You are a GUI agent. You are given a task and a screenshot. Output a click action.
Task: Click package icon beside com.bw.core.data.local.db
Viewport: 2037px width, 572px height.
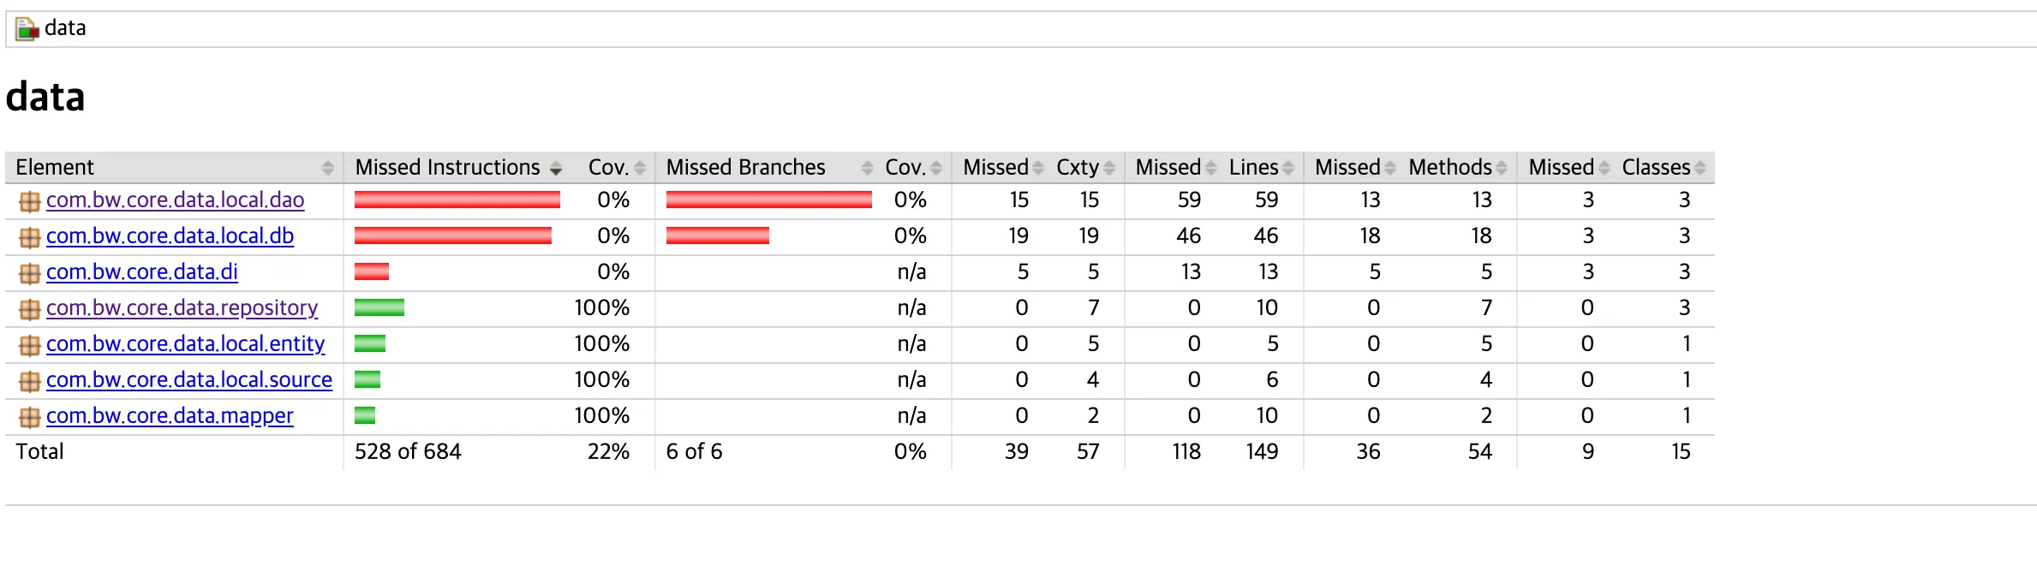click(x=30, y=237)
